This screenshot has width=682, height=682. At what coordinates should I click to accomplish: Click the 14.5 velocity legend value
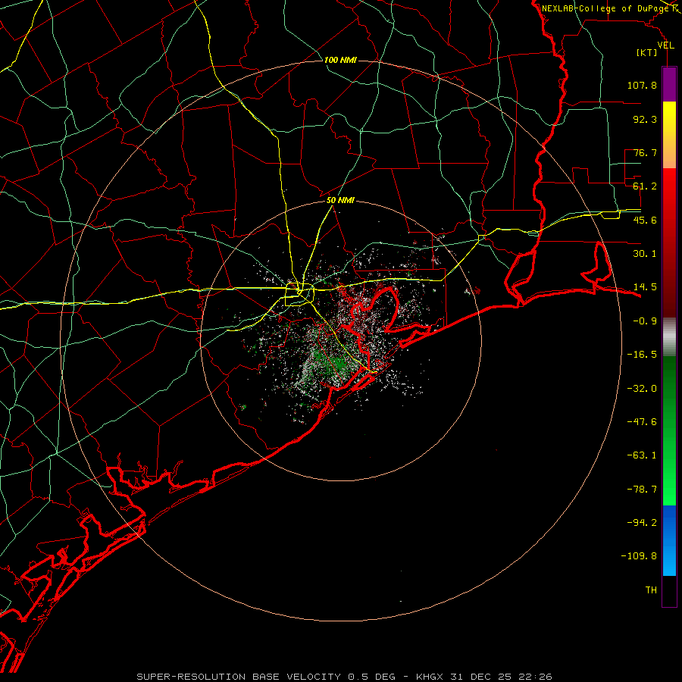coord(645,287)
